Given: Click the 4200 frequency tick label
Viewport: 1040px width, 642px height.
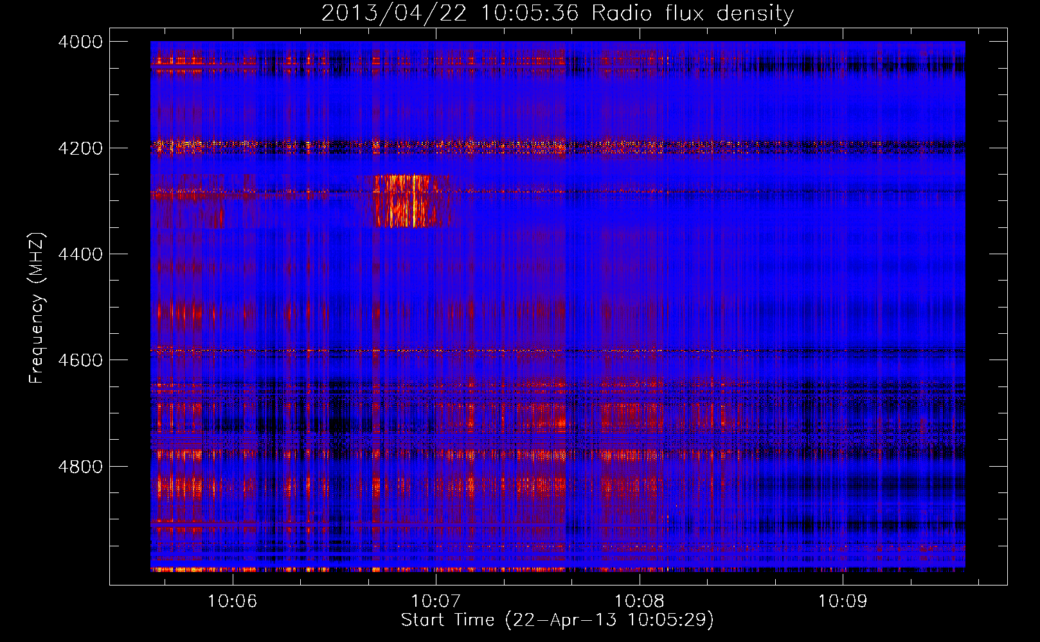Looking at the screenshot, I should click(80, 148).
